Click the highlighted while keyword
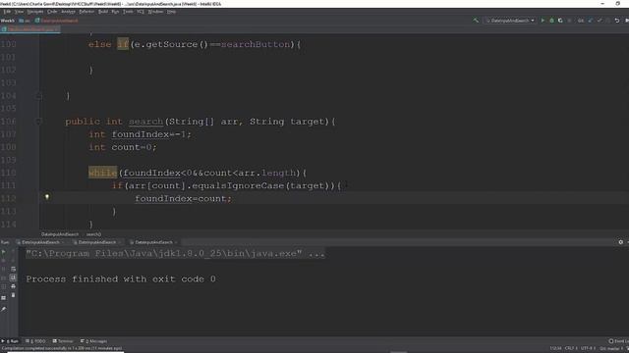Image resolution: width=629 pixels, height=353 pixels. click(102, 173)
